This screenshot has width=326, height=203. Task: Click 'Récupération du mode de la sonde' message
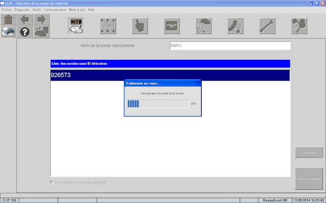click(162, 93)
